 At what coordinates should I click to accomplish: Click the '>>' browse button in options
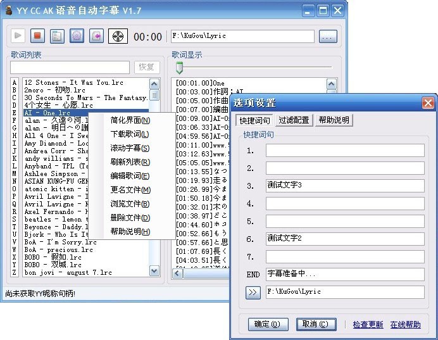253,293
